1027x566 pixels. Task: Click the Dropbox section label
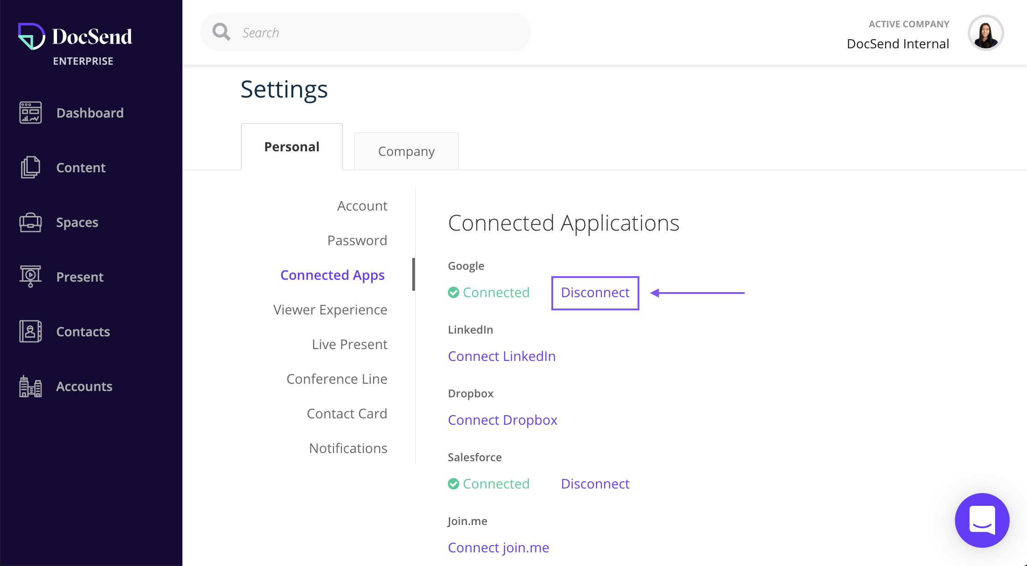click(471, 394)
